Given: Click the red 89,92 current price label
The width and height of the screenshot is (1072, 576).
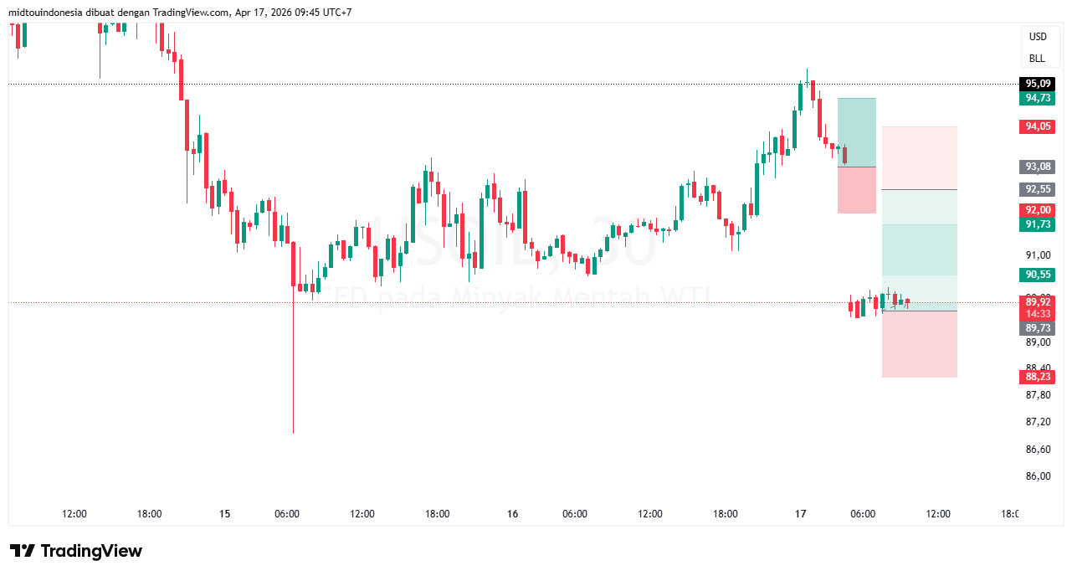Looking at the screenshot, I should click(1038, 301).
